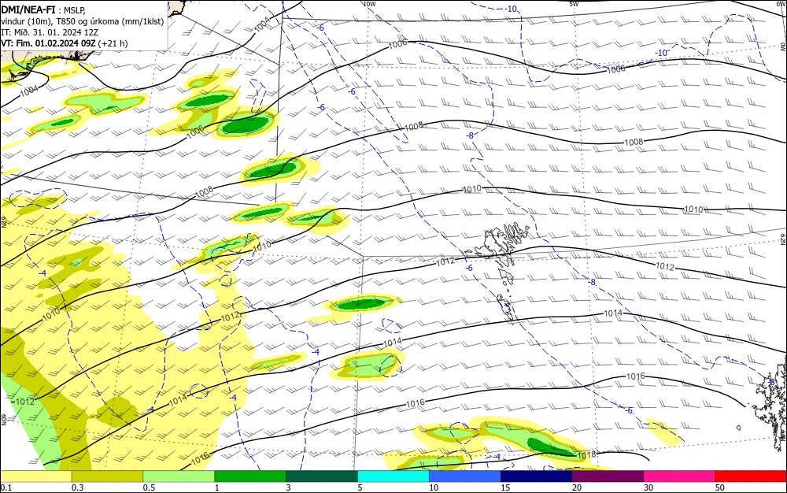Click the '1018' isobar label

586,455
